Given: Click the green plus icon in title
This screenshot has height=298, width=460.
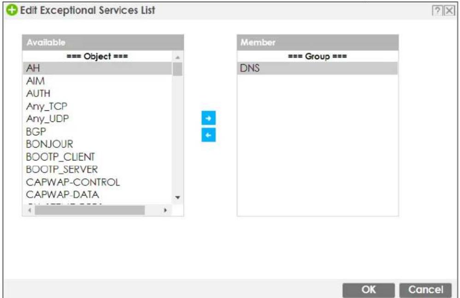Looking at the screenshot, I should (12, 10).
